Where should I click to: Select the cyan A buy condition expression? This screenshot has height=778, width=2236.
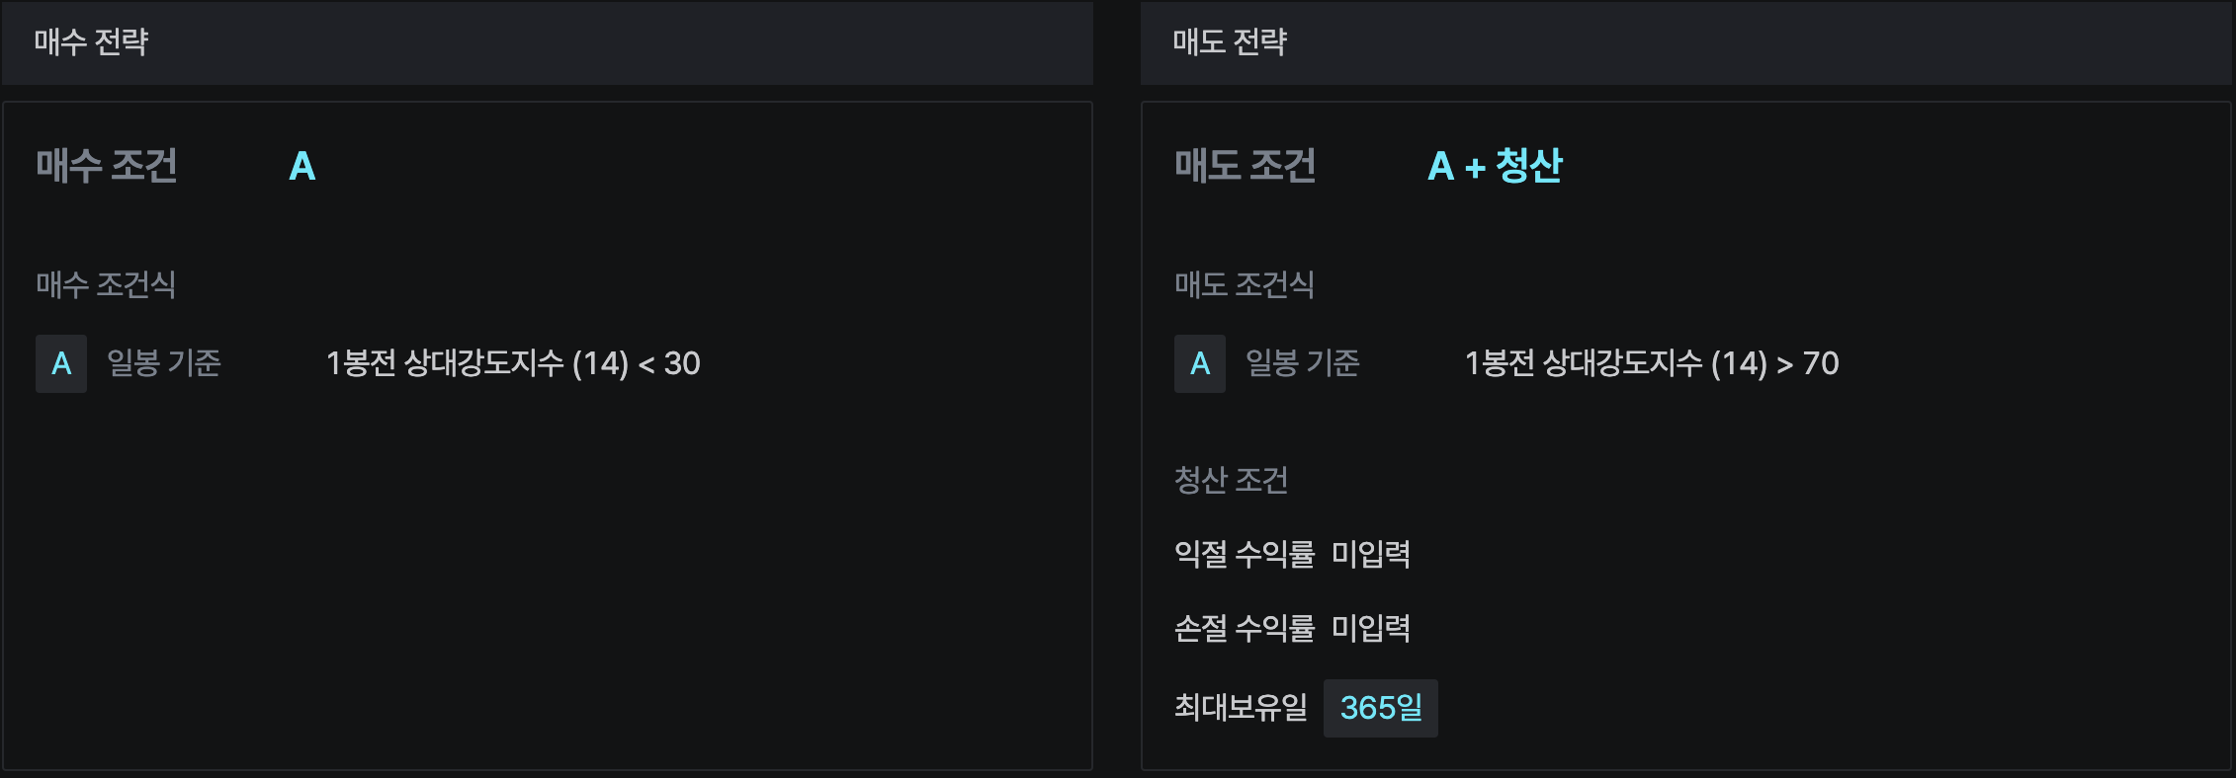[x=302, y=166]
